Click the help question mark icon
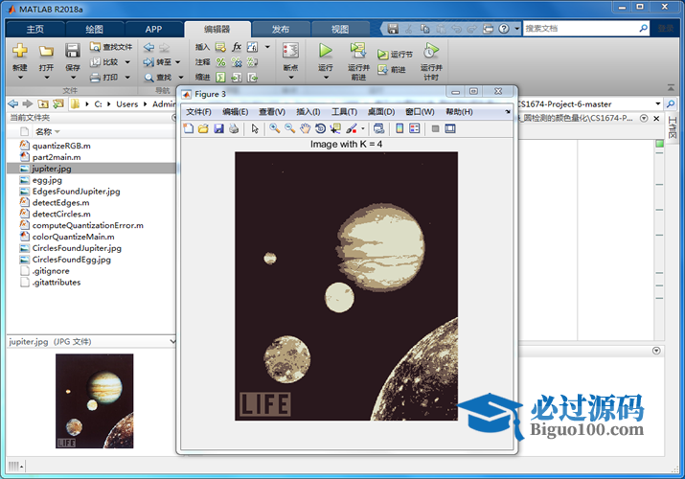This screenshot has width=685, height=479. (x=504, y=29)
